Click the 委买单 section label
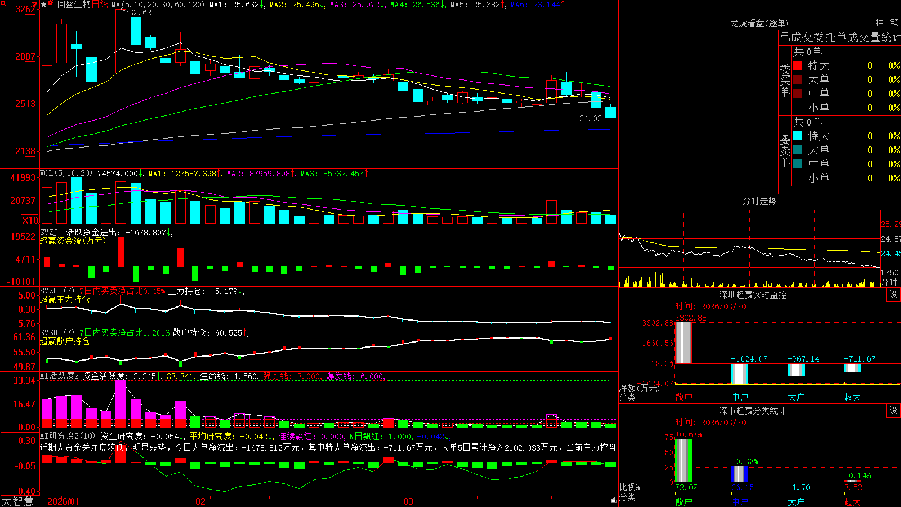The width and height of the screenshot is (901, 507). point(785,80)
